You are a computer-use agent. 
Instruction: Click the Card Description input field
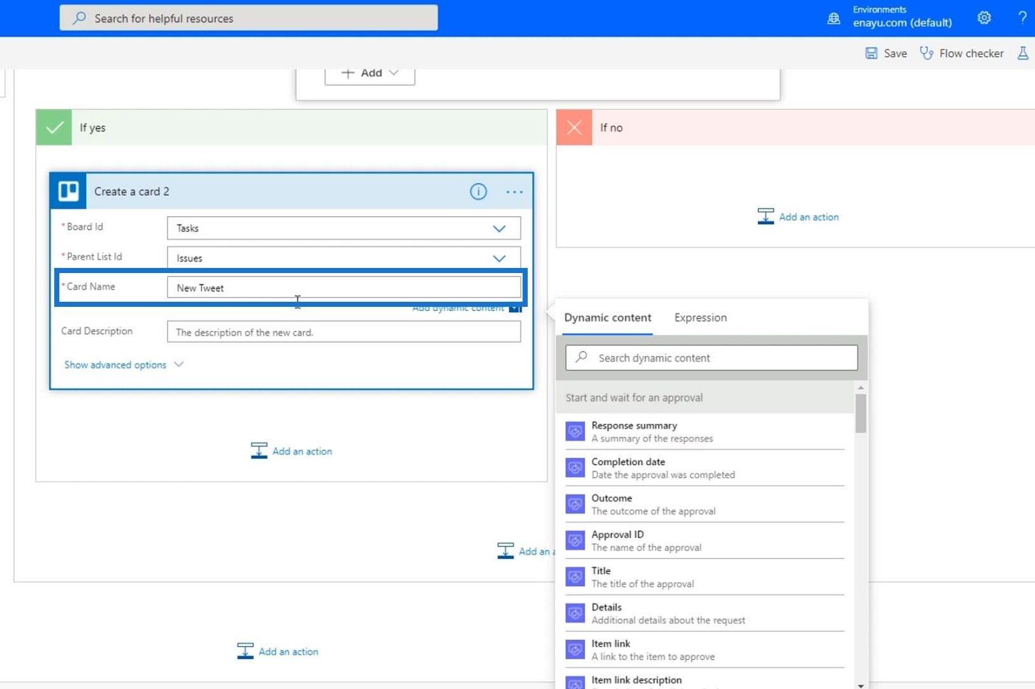[343, 332]
